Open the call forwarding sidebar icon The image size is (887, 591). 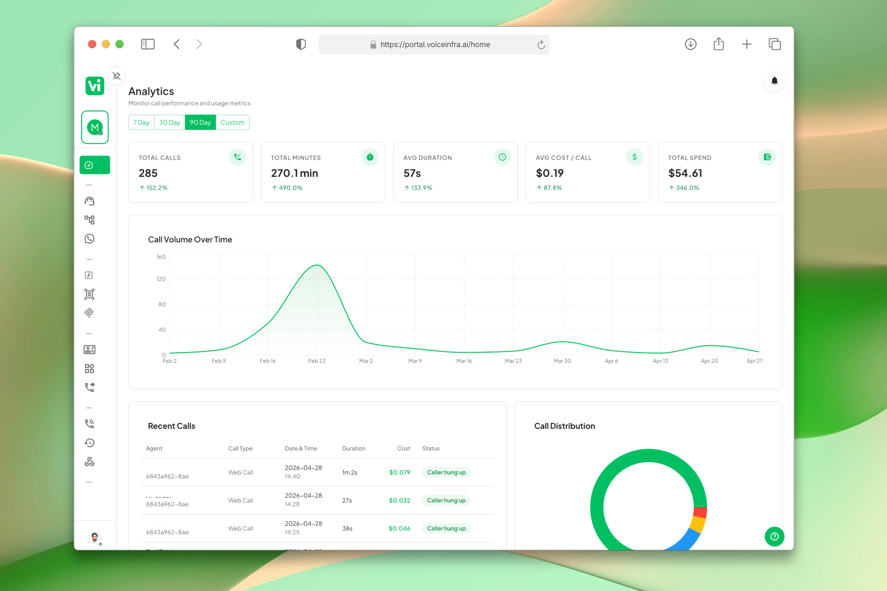pos(90,387)
